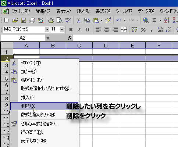
Task: Click the Redo arrow icon
Action: pyautogui.click(x=131, y=20)
